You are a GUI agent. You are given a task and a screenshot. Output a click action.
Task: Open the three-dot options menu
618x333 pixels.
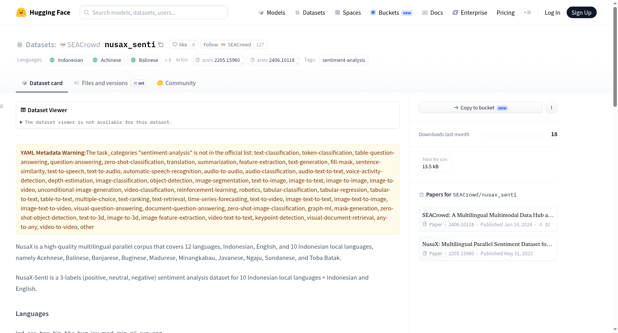pos(551,108)
